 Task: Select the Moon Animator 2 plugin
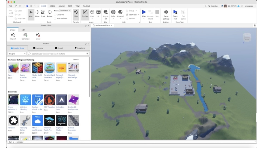pyautogui.click(x=13, y=100)
